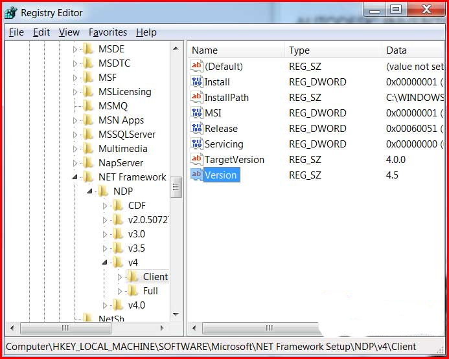Open the Edit menu
The image size is (449, 359).
[41, 32]
